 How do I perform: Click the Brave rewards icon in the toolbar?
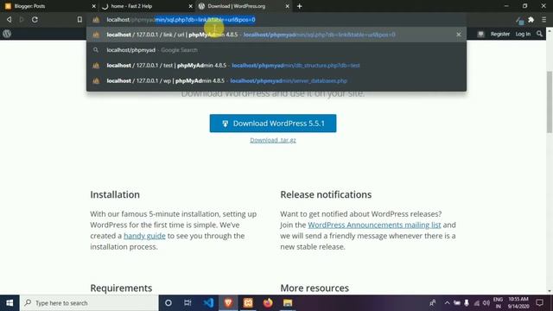519,21
